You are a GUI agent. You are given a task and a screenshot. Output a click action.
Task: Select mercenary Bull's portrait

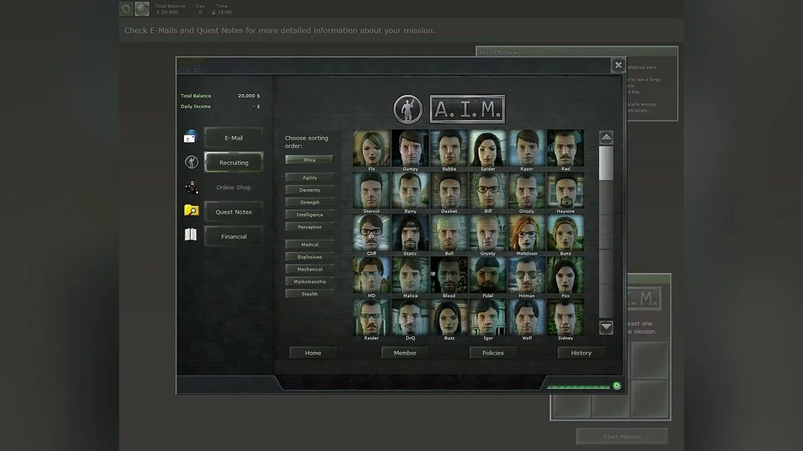pyautogui.click(x=449, y=233)
